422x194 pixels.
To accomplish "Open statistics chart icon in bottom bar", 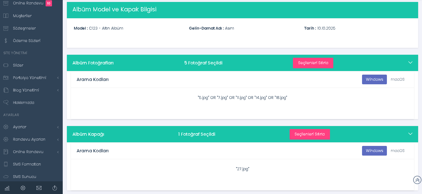I will tap(7, 188).
